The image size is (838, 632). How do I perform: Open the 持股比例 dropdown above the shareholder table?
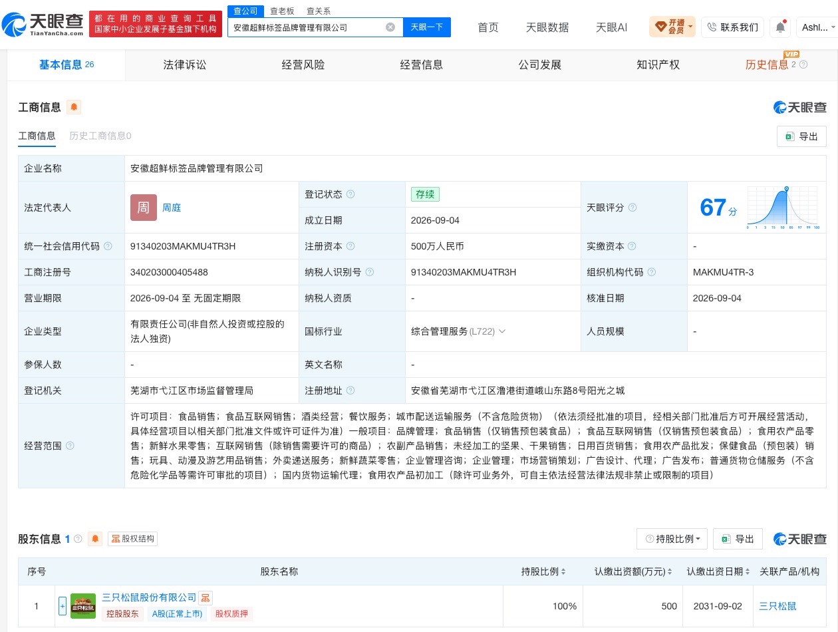pos(672,539)
